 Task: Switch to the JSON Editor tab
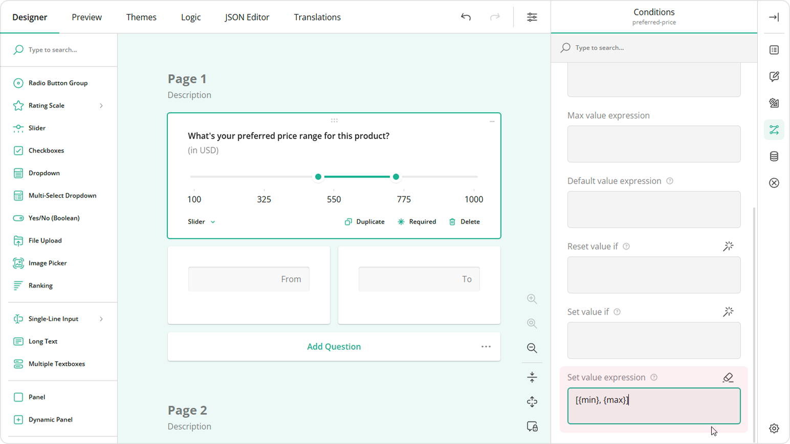coord(247,17)
